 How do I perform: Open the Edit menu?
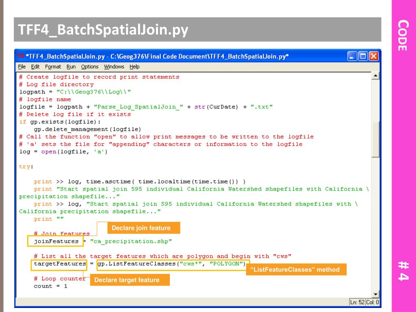coord(35,67)
